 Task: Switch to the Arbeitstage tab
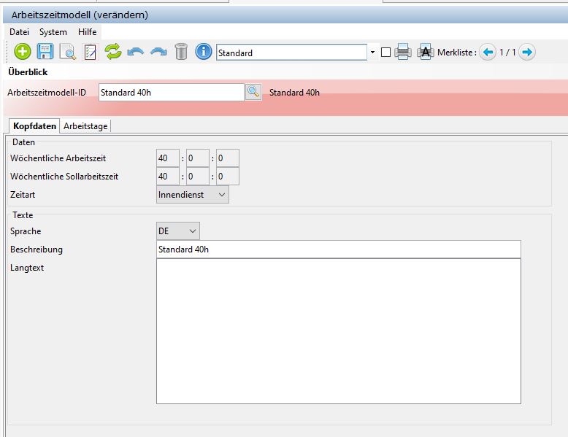click(85, 126)
